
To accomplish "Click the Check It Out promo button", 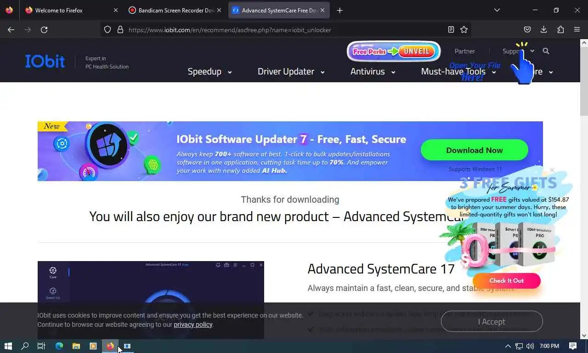I will tap(507, 281).
